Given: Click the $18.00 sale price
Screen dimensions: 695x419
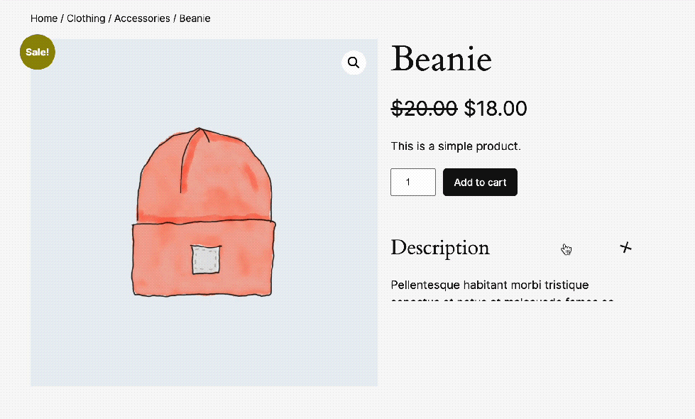Looking at the screenshot, I should tap(496, 109).
